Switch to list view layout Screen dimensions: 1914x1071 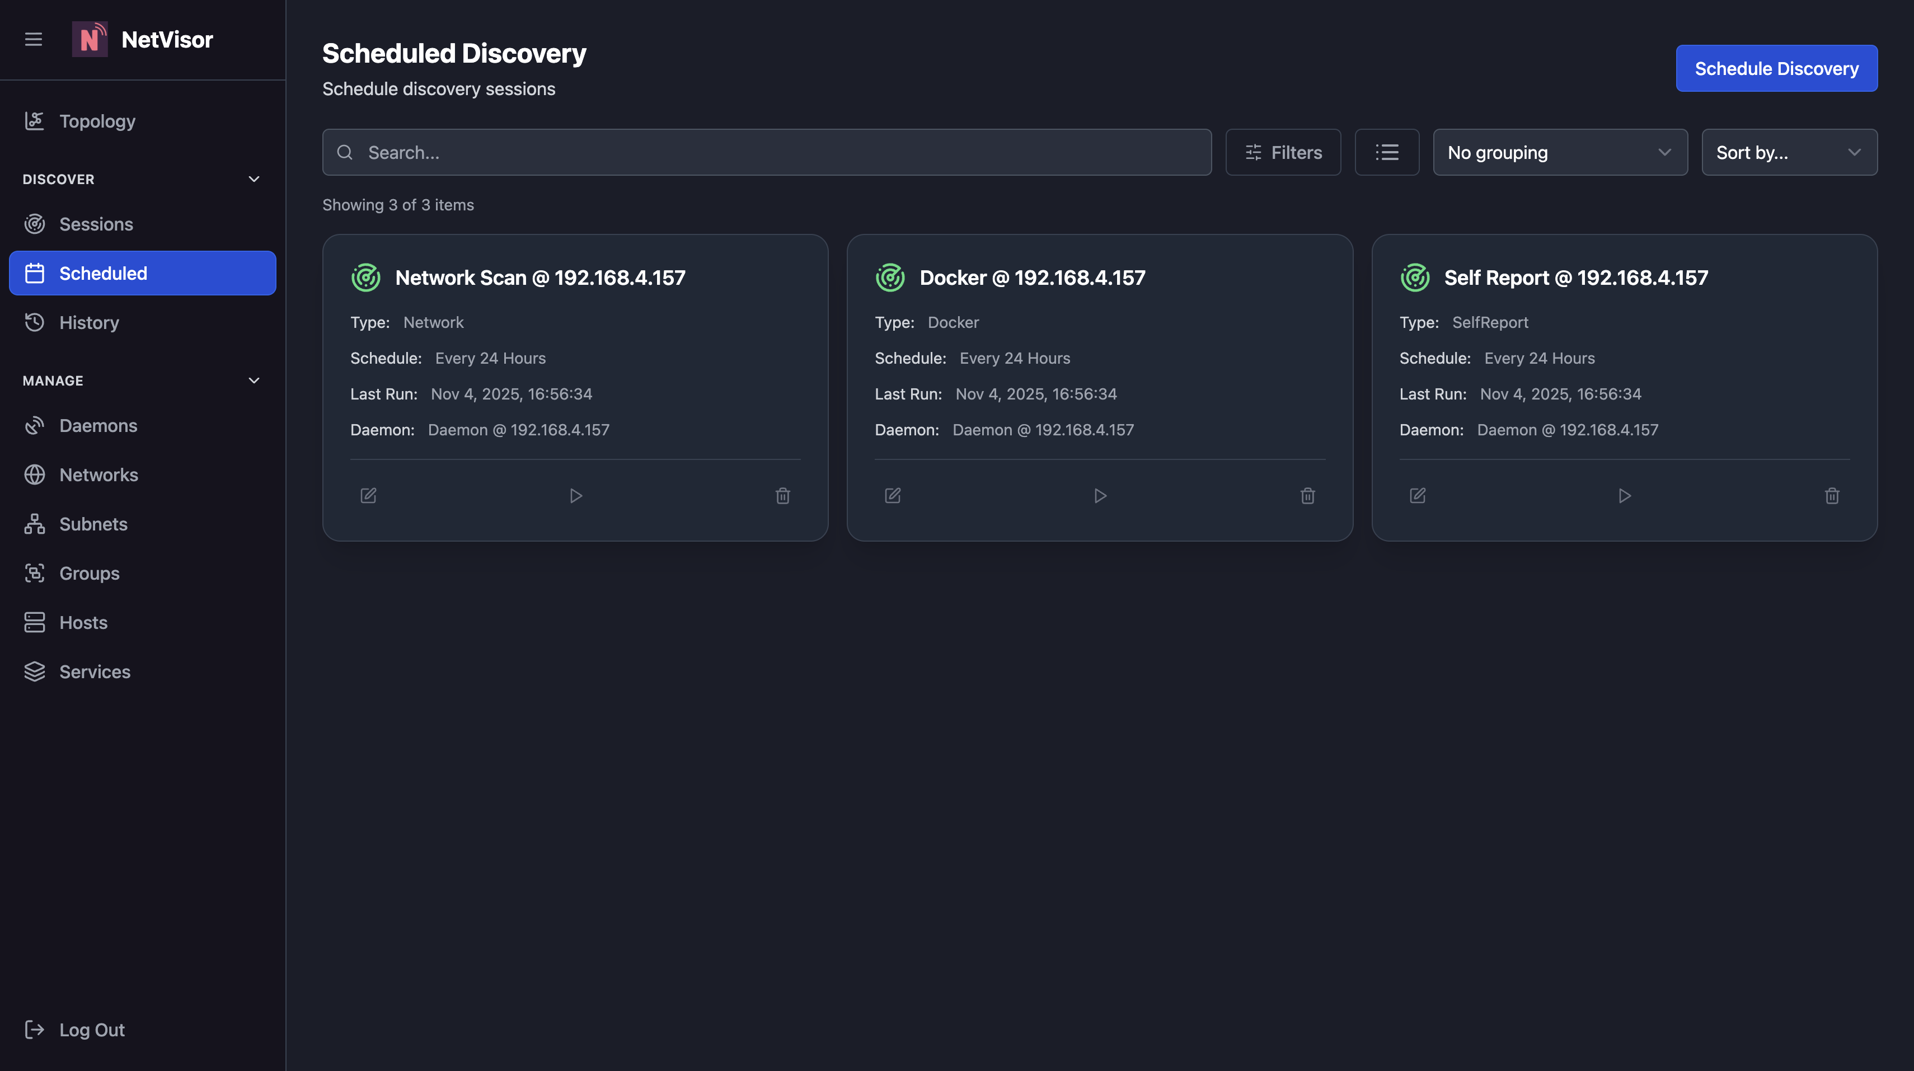coord(1386,152)
